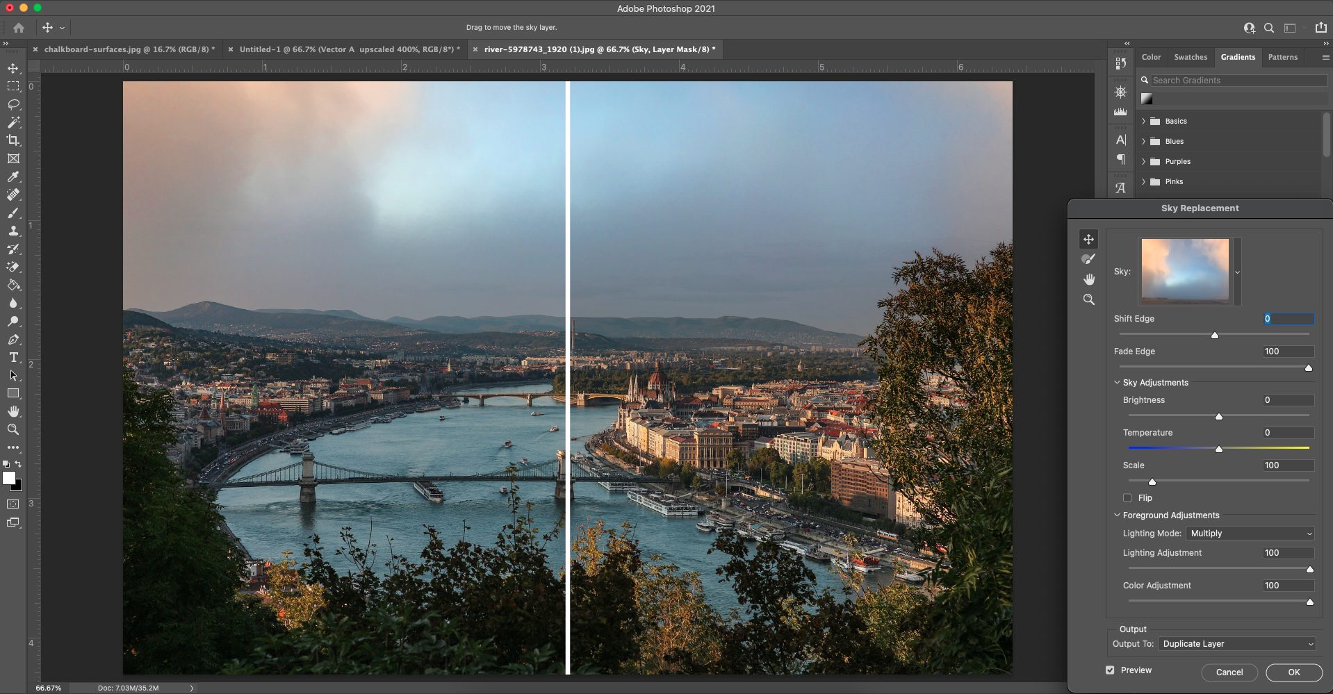Choose Sky Move tool in Sky Replacement dialog

1088,239
